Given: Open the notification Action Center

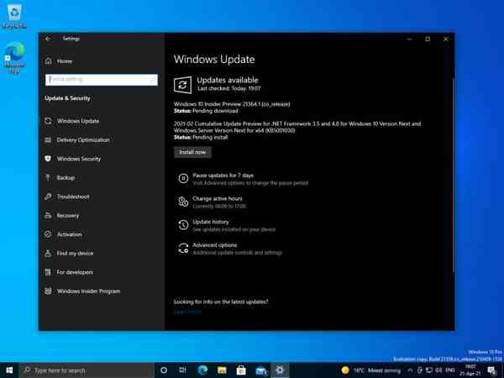Looking at the screenshot, I should pos(491,370).
